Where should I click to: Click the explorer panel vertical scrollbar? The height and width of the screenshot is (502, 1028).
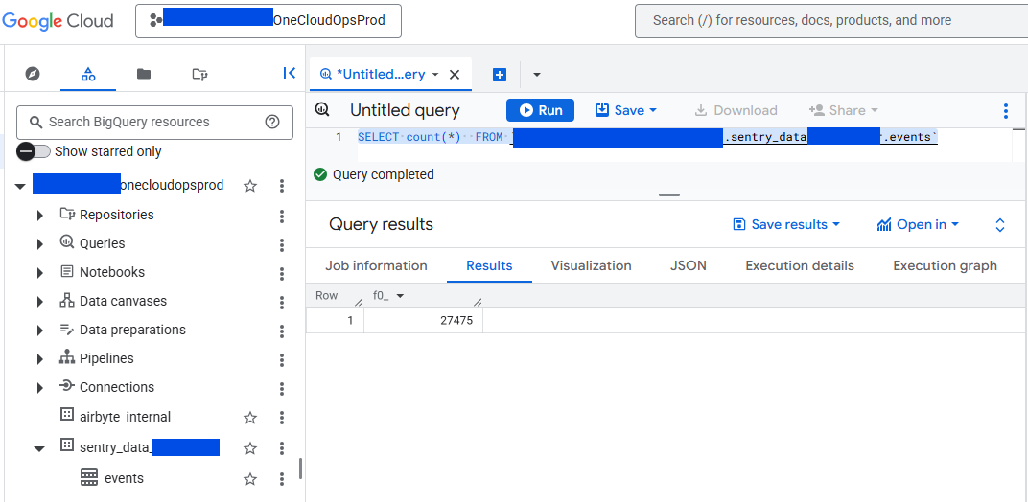pos(300,468)
